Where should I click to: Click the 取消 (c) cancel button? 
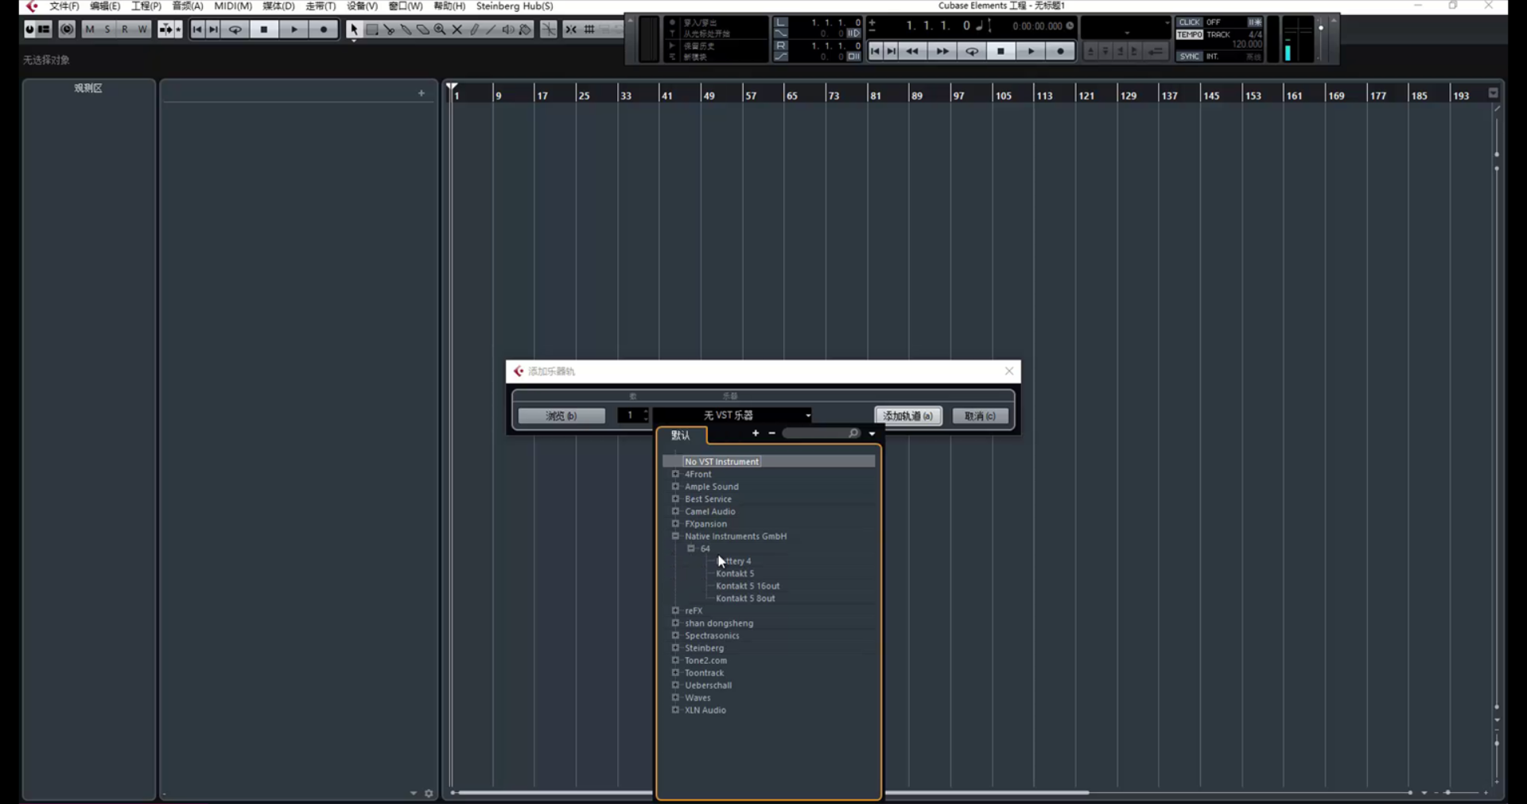point(981,416)
